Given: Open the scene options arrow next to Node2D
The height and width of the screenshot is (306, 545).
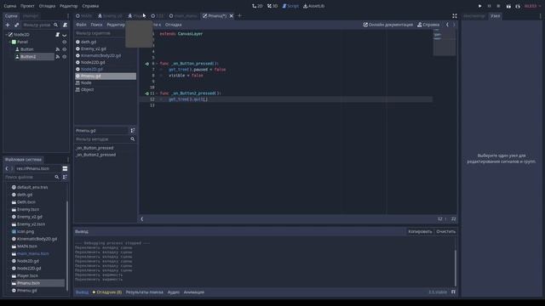Looking at the screenshot, I should (x=65, y=35).
